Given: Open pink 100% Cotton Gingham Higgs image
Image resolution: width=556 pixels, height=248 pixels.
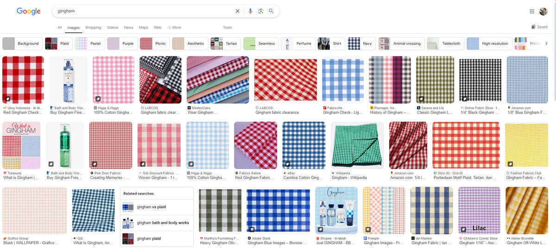Looking at the screenshot, I should 114,80.
